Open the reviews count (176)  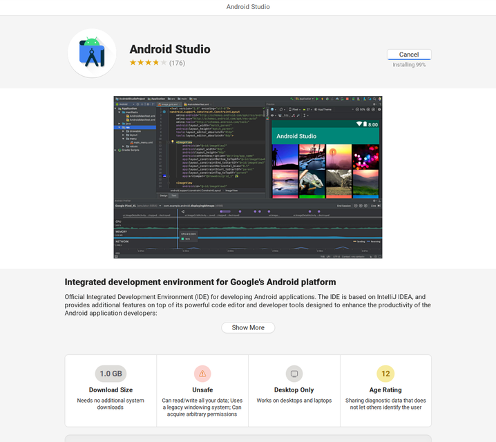[x=177, y=63]
